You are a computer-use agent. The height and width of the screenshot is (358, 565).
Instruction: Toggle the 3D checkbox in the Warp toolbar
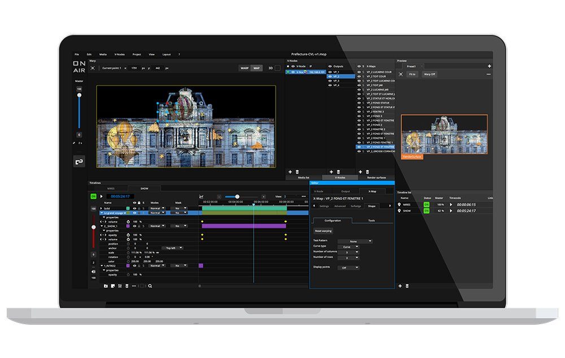[277, 68]
